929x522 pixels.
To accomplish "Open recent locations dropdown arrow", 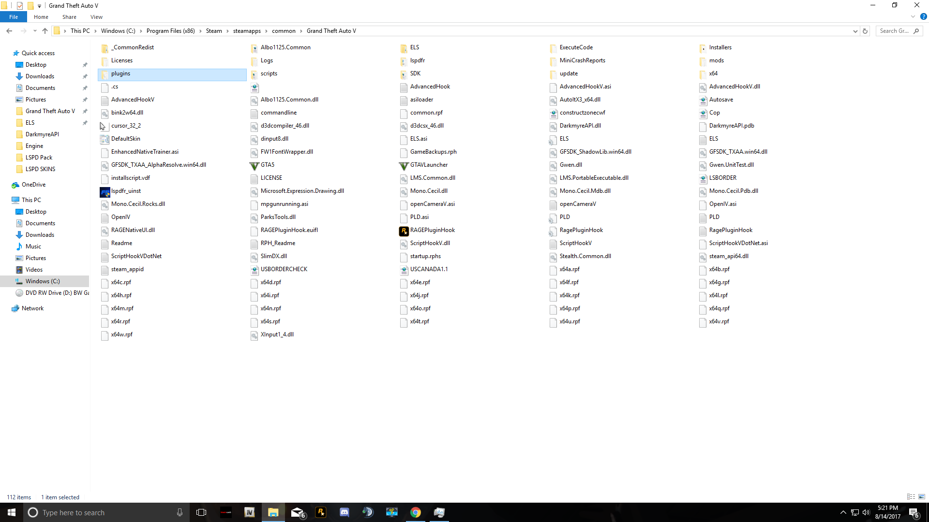I will [35, 31].
